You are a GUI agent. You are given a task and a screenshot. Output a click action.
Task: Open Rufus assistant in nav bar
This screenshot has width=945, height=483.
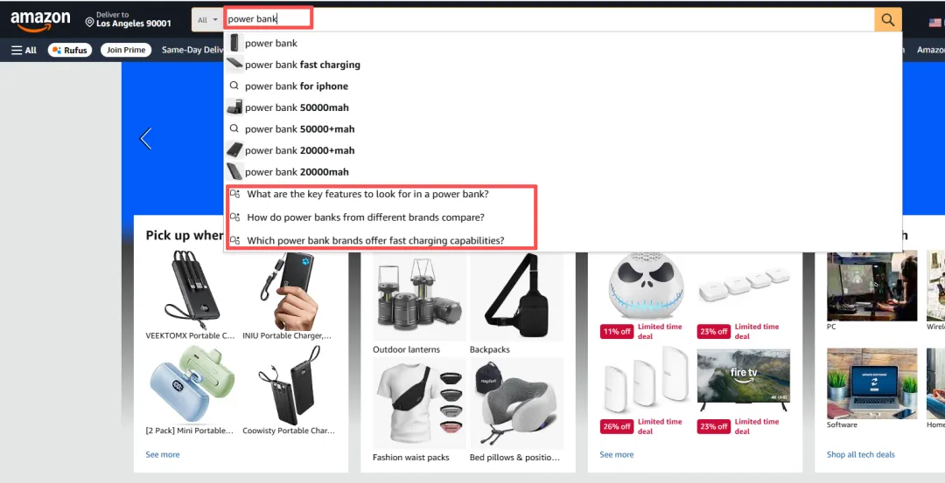(70, 50)
